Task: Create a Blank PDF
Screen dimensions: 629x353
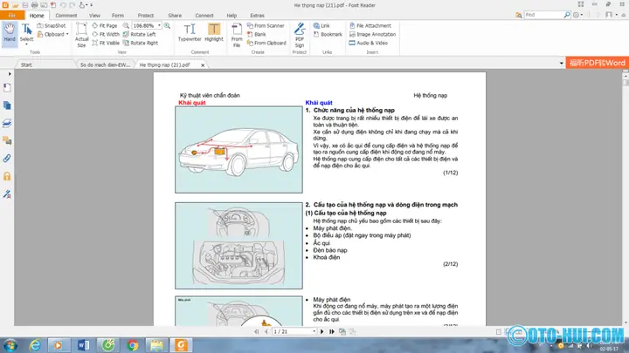Action: [256, 34]
